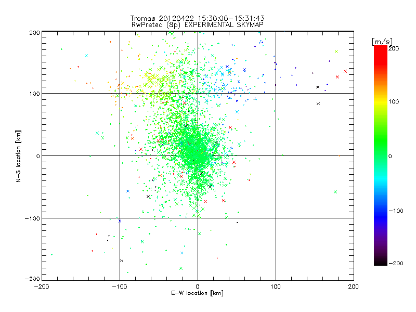The width and height of the screenshot is (416, 312).
Task: Click the '-200' tick label on the E-W axis
Action: point(42,287)
